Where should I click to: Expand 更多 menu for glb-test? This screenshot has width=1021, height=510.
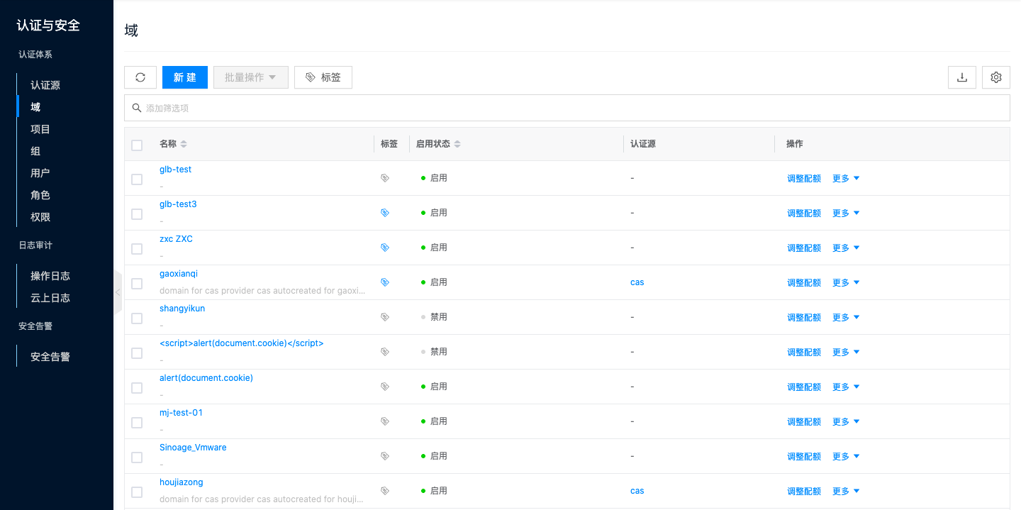pyautogui.click(x=846, y=179)
